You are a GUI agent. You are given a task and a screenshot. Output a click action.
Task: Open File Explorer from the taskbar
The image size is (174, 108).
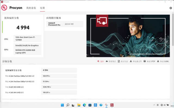[x=79, y=105]
